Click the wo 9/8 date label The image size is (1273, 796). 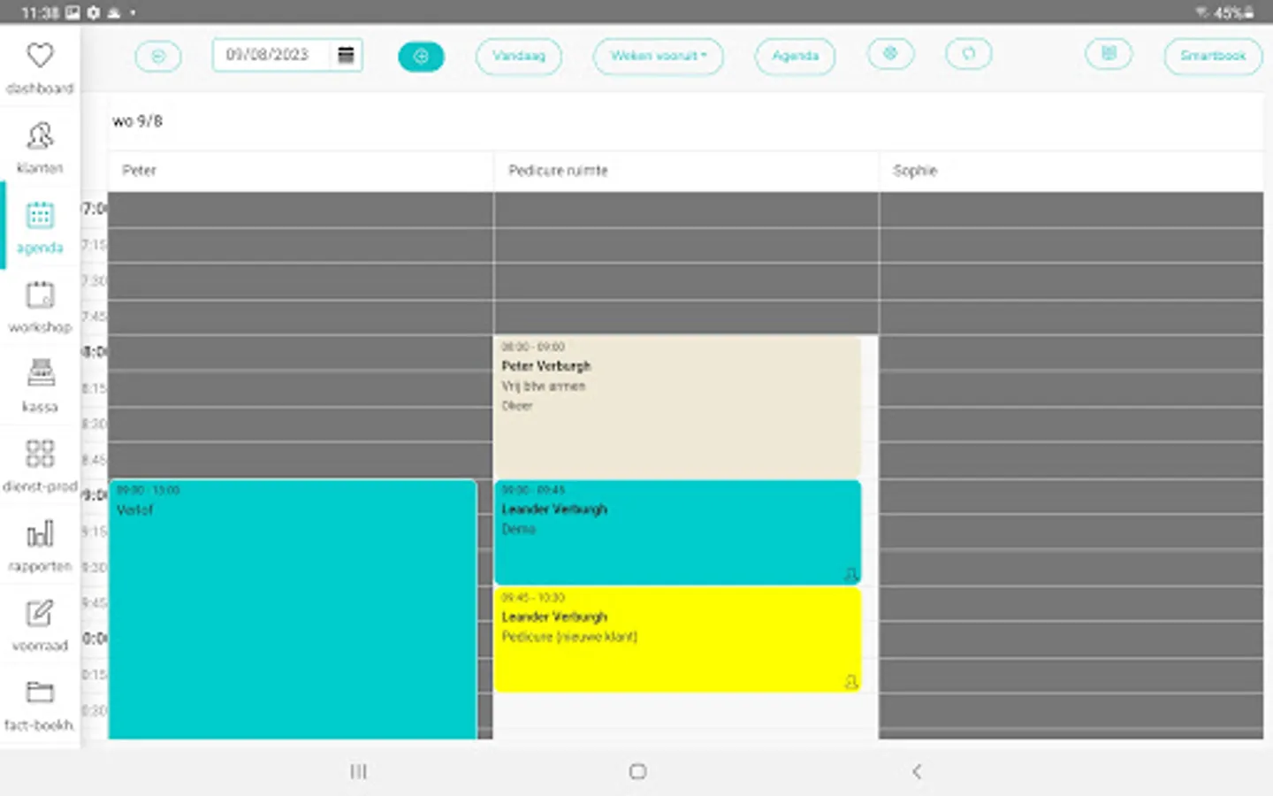(x=137, y=121)
